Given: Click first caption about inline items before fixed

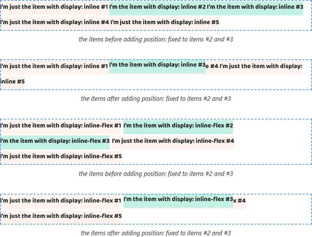Looking at the screenshot, I should [x=156, y=39].
